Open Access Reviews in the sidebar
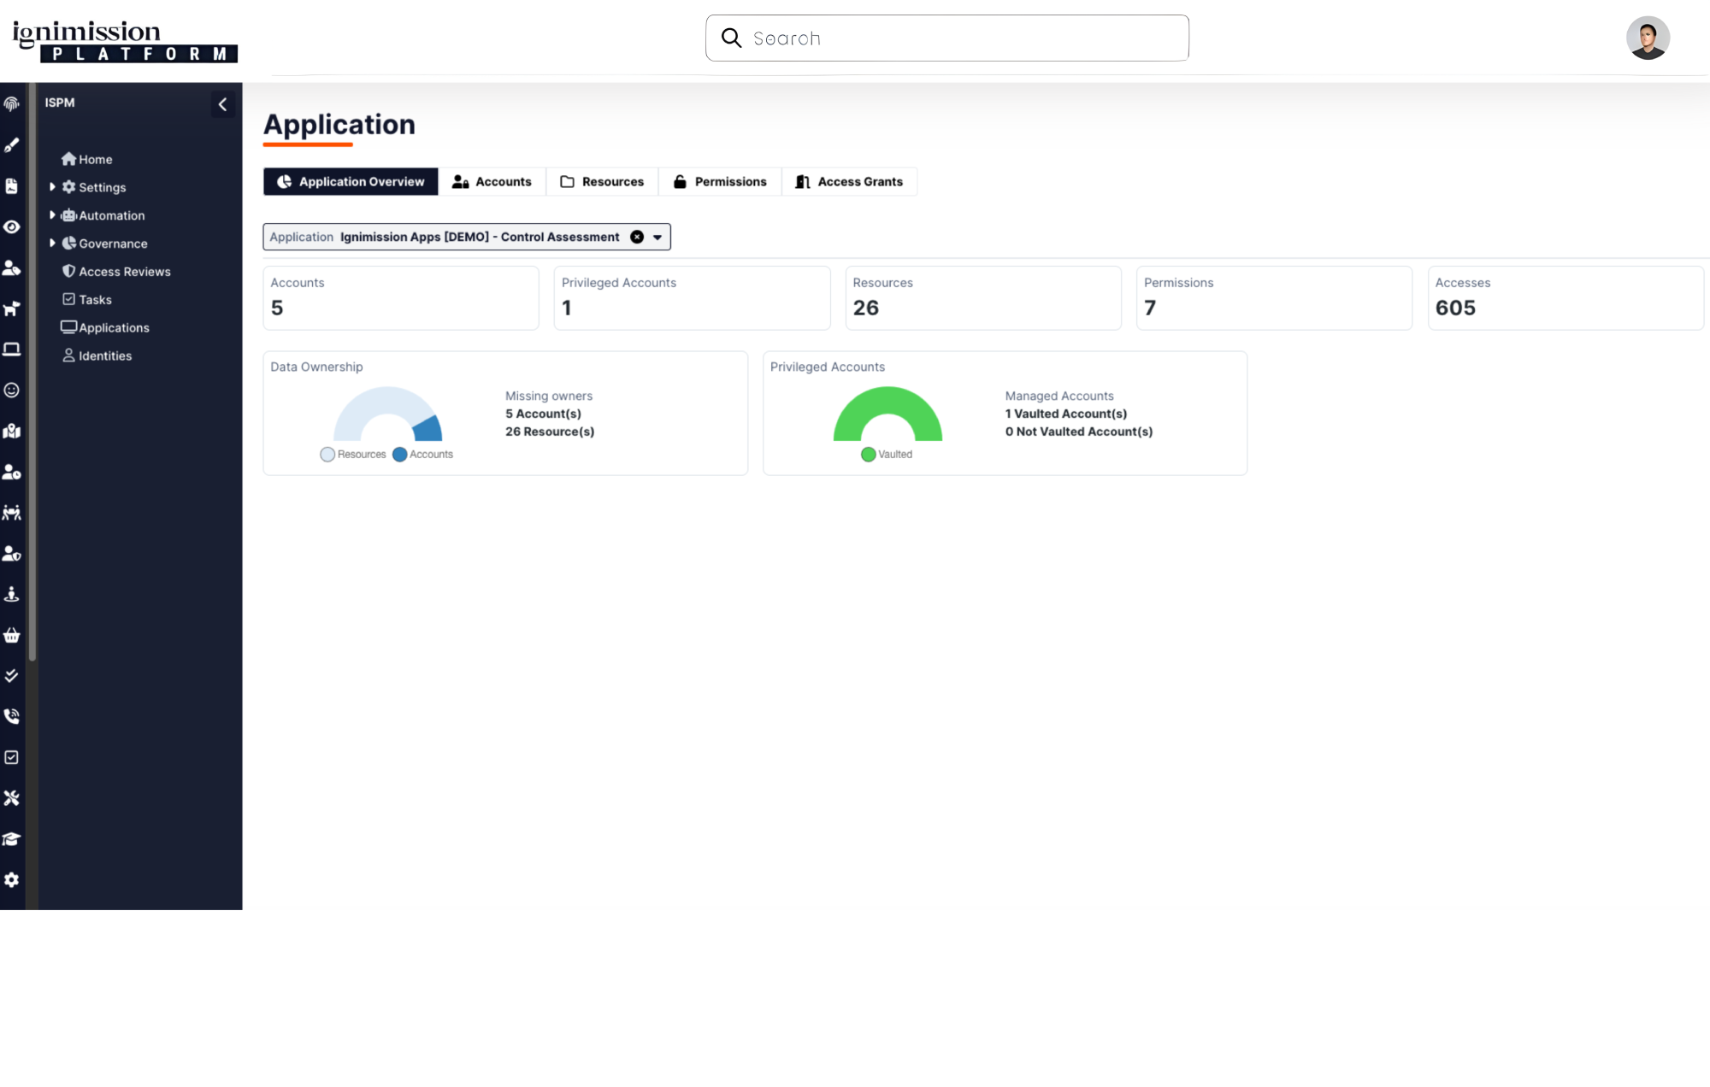The image size is (1710, 1087). coord(124,272)
